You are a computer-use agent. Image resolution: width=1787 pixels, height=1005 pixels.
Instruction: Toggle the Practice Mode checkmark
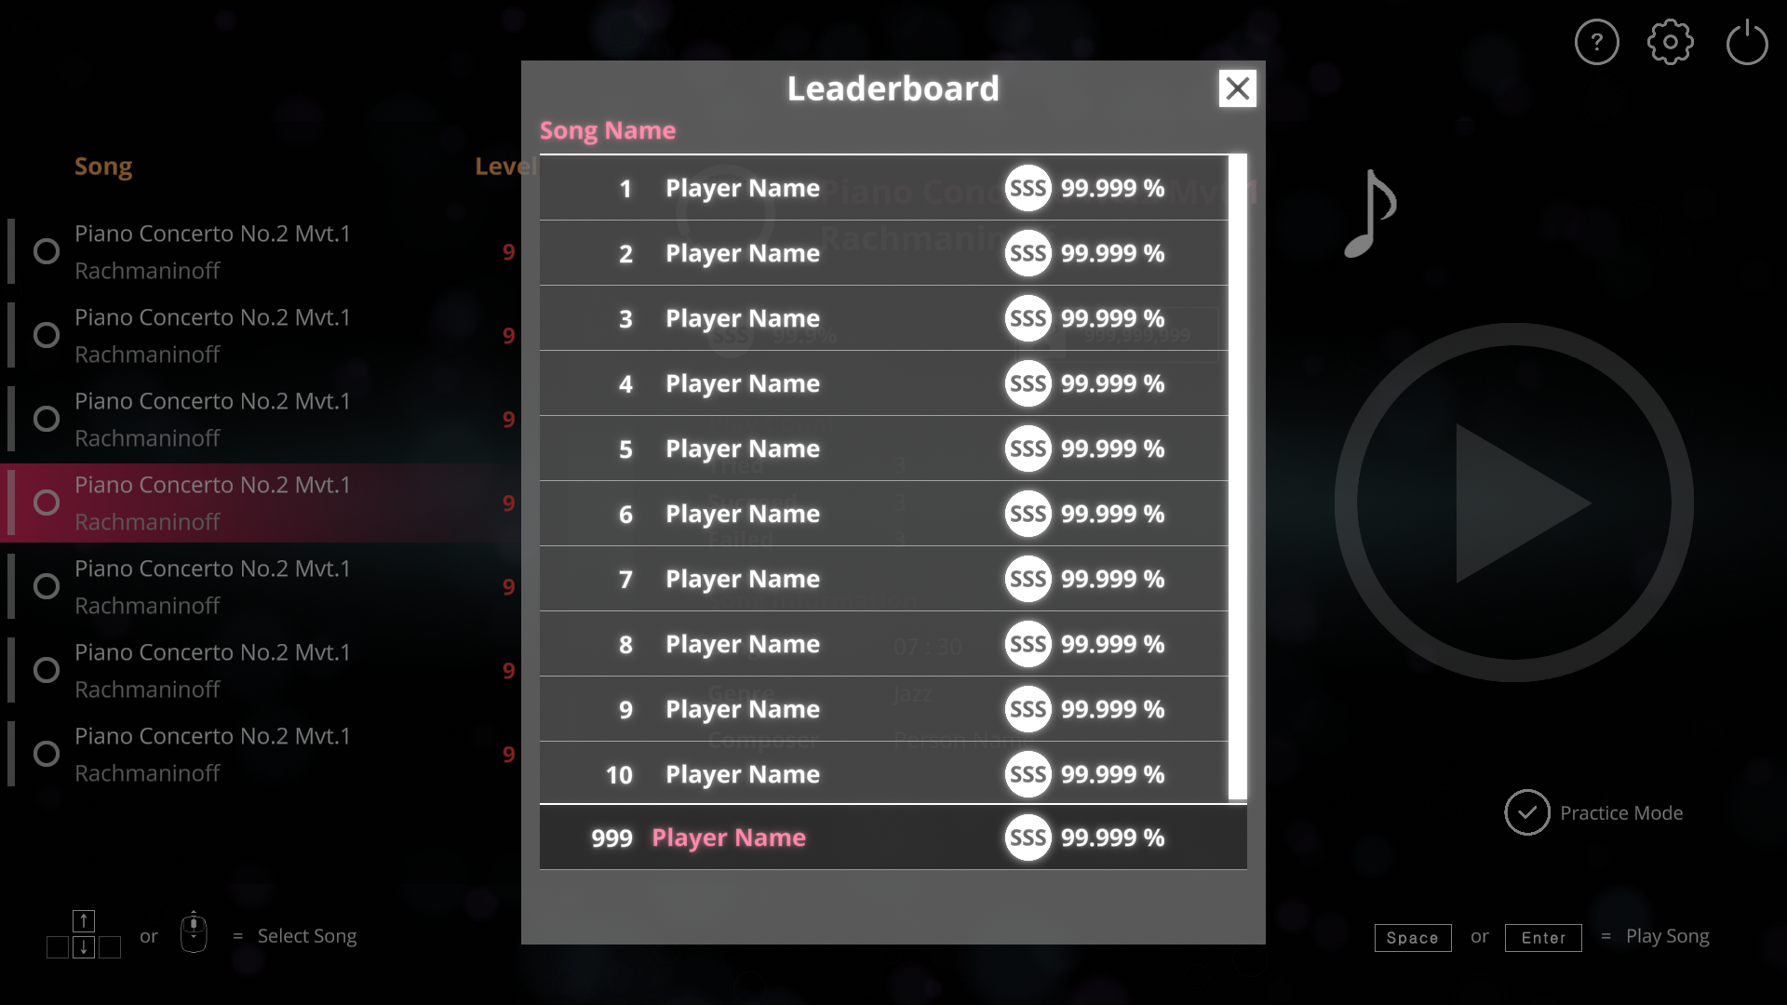tap(1526, 812)
